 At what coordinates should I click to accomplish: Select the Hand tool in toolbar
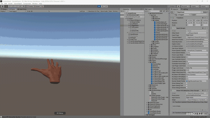pos(3,6)
